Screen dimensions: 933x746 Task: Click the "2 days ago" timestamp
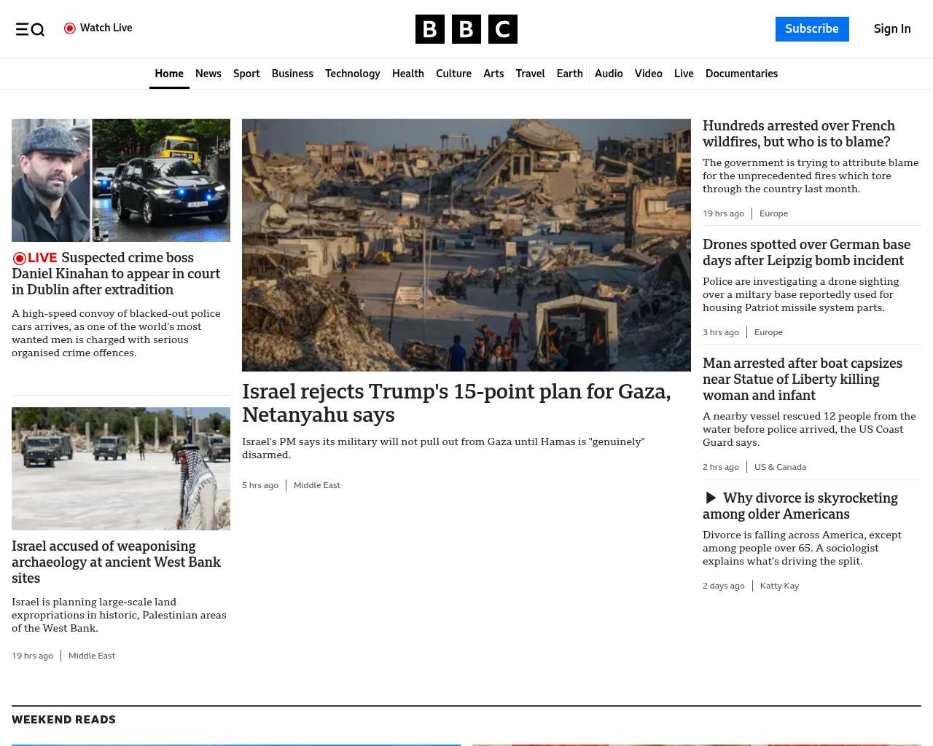pos(724,586)
